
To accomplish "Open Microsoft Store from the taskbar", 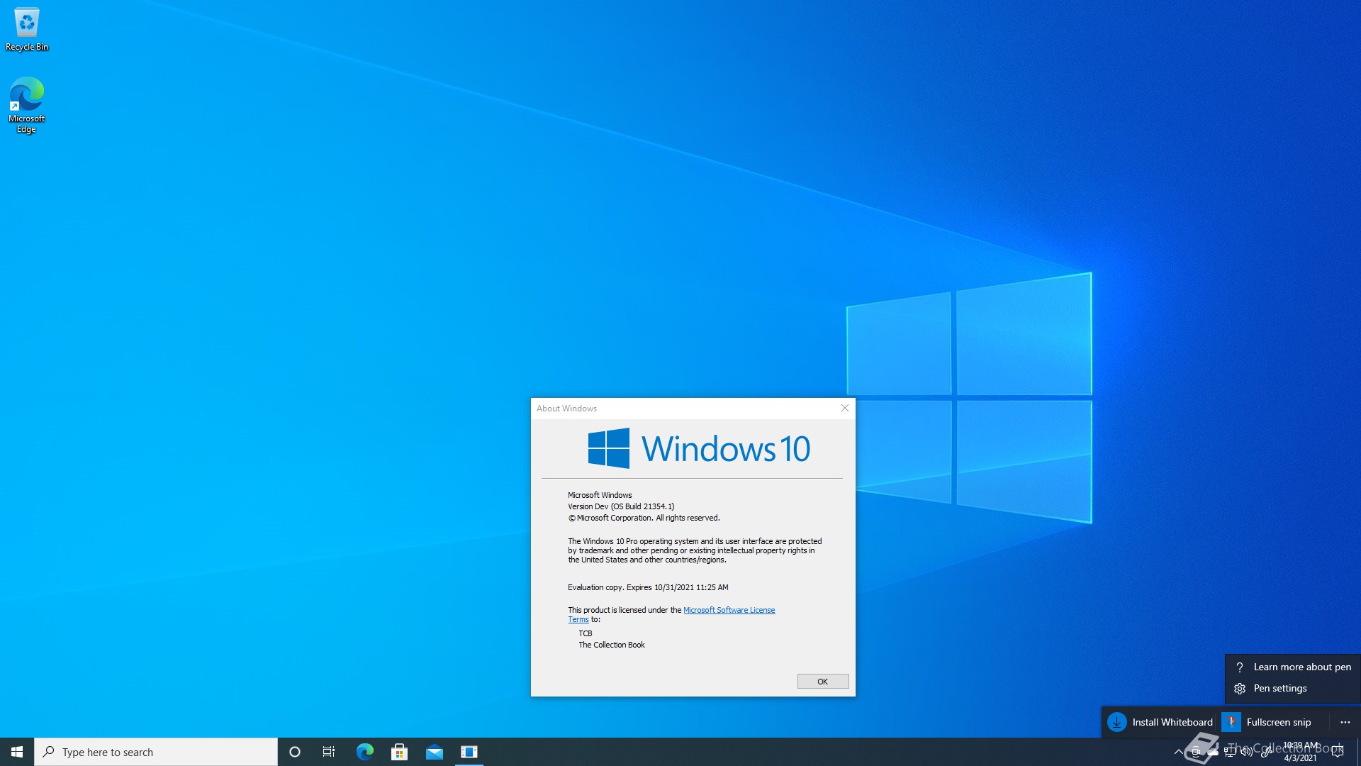I will pos(399,752).
